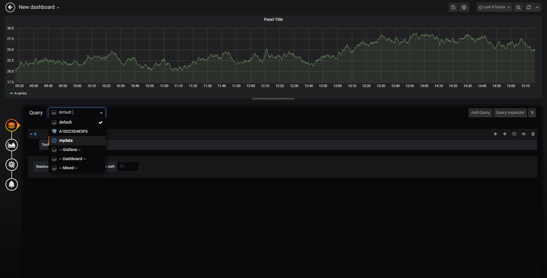547x278 pixels.
Task: Duplicate query A using the copy icon
Action: [x=514, y=134]
